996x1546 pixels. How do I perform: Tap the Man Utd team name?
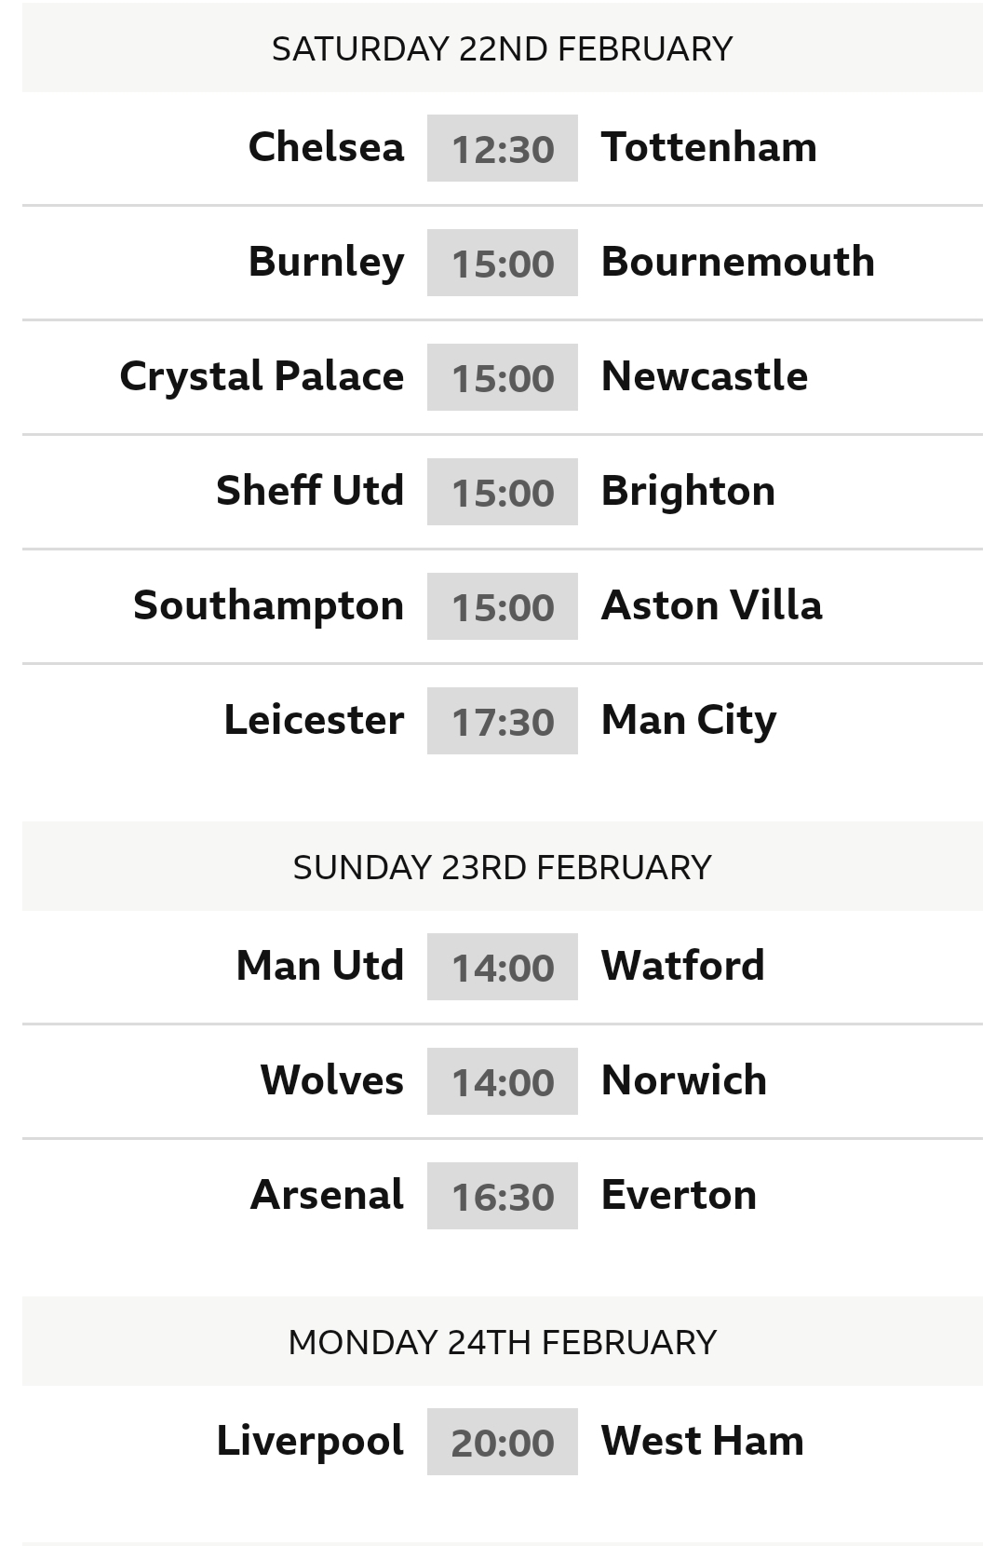click(x=320, y=966)
